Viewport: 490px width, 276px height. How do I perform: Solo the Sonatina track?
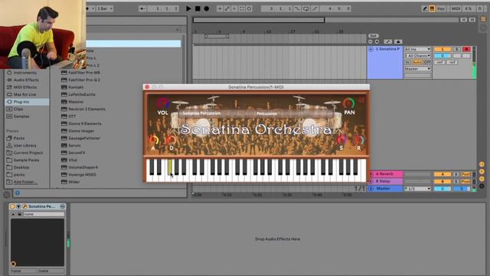click(x=456, y=49)
